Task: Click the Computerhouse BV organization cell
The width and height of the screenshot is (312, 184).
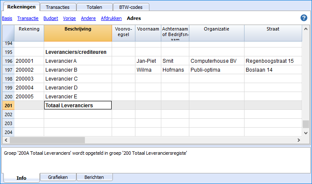Action: 216,61
